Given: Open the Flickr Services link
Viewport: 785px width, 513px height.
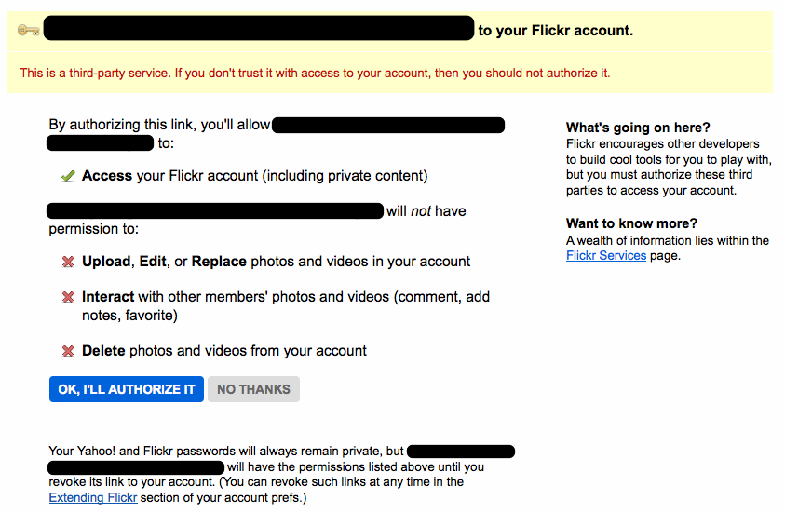Looking at the screenshot, I should [x=605, y=255].
